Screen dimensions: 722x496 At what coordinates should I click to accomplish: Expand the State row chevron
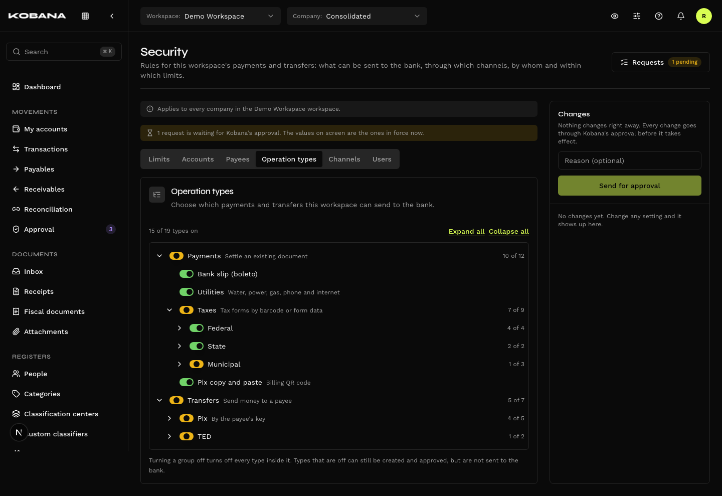[179, 346]
